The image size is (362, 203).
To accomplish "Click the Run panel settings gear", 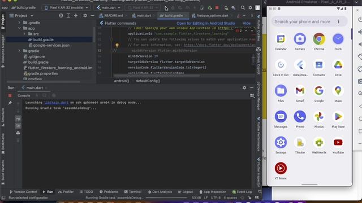I will (244, 88).
